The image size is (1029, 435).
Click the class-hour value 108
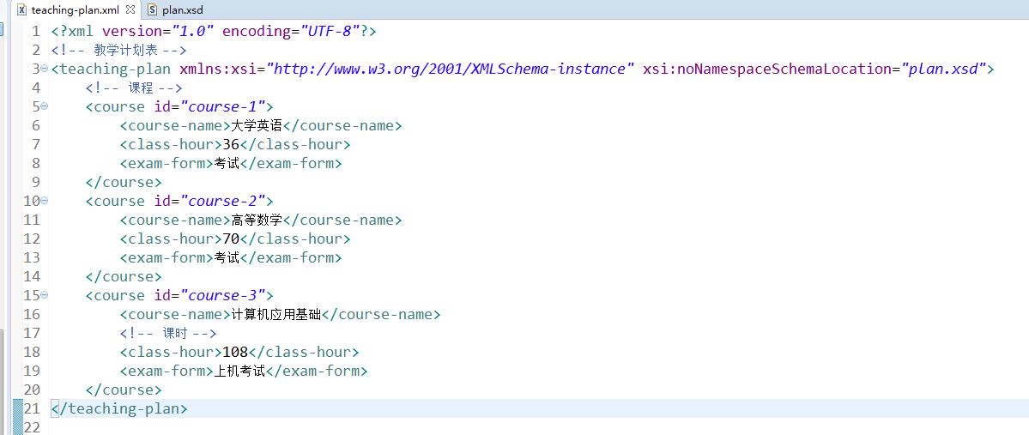(x=235, y=353)
